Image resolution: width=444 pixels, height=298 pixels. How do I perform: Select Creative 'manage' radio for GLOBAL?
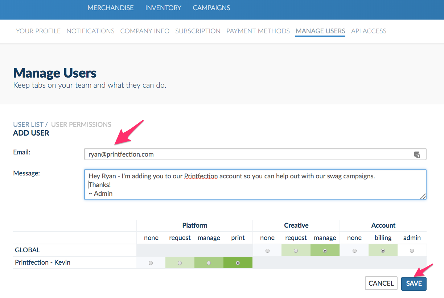[x=325, y=251]
